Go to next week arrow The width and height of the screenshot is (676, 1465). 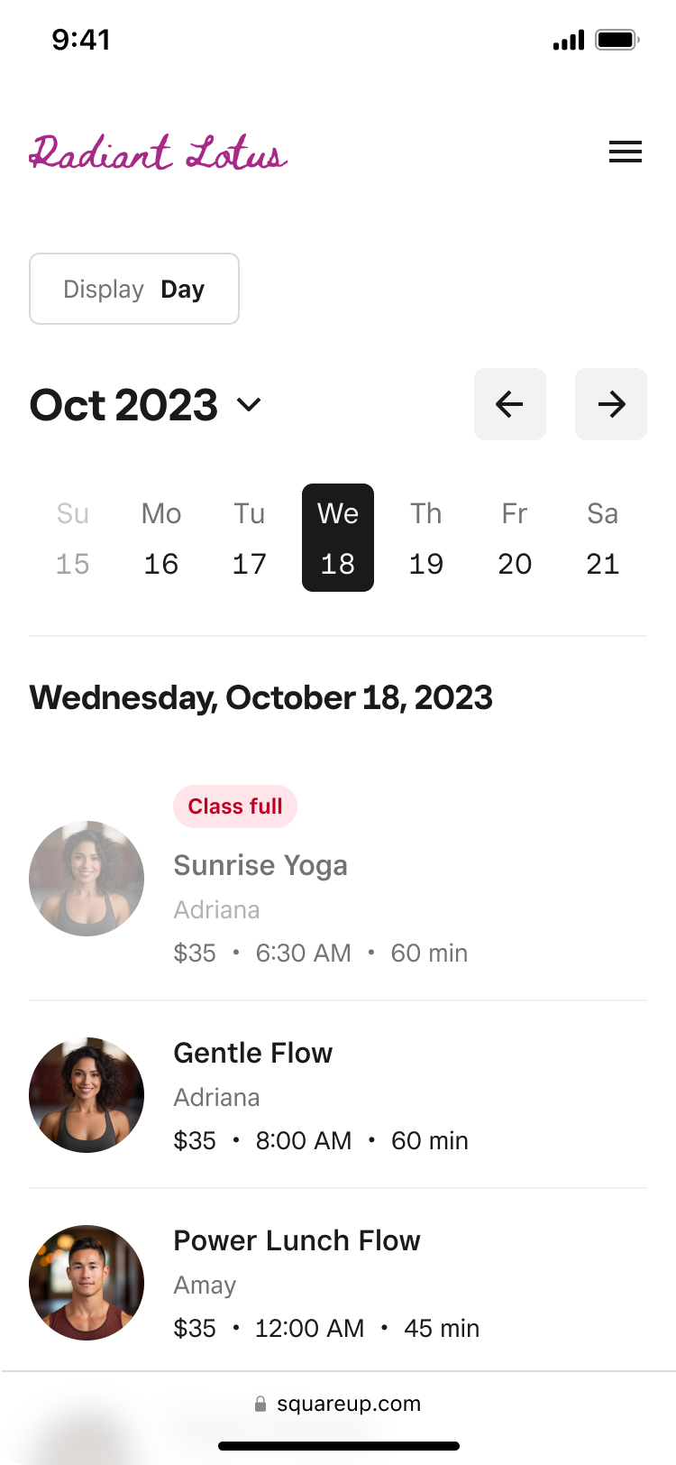point(611,404)
